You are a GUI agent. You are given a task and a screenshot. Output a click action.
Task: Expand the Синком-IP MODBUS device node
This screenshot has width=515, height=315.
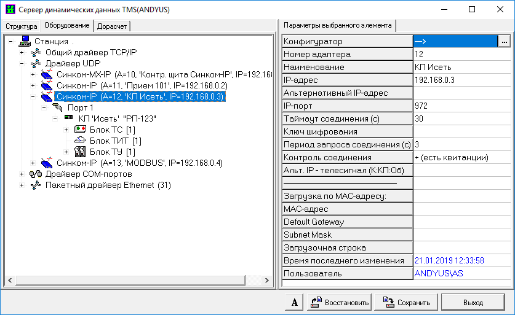click(x=33, y=163)
